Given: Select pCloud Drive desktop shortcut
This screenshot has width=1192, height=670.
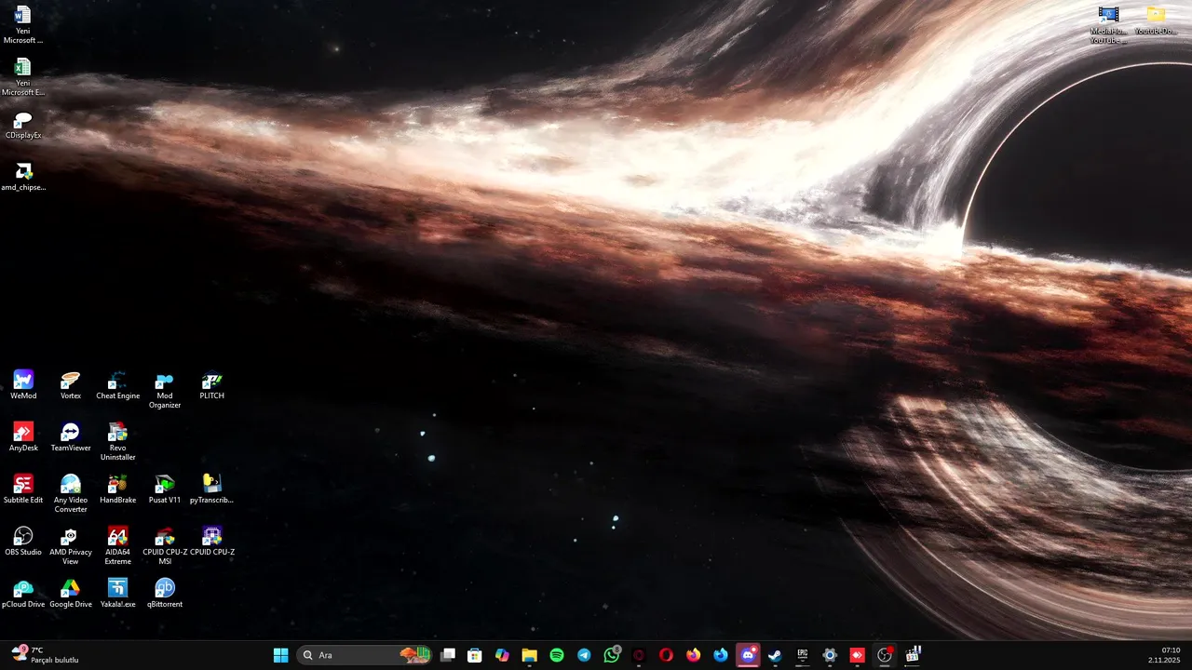Looking at the screenshot, I should 23,593.
